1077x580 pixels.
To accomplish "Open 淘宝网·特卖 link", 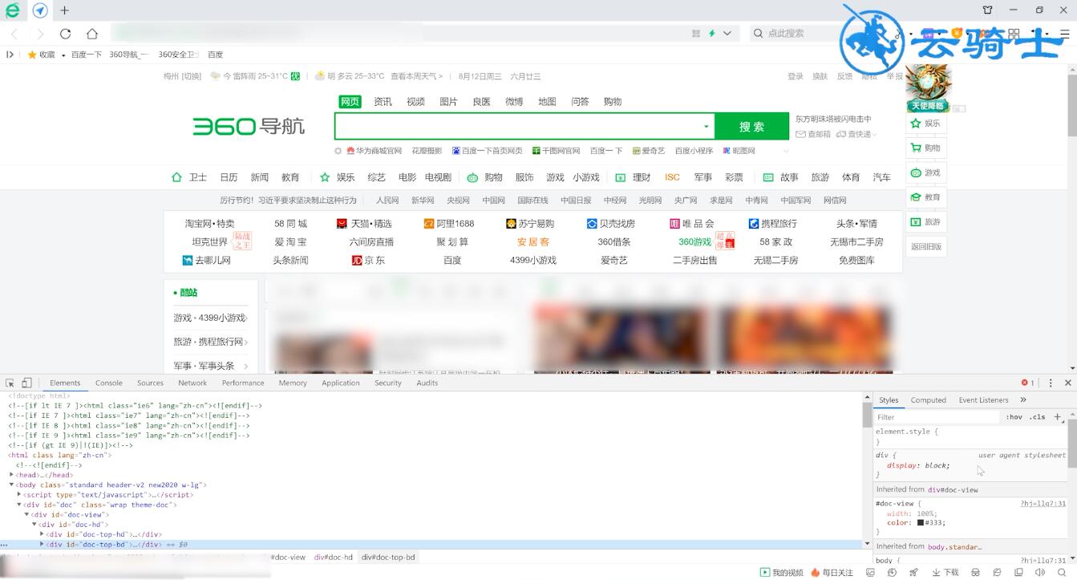I will click(x=210, y=223).
